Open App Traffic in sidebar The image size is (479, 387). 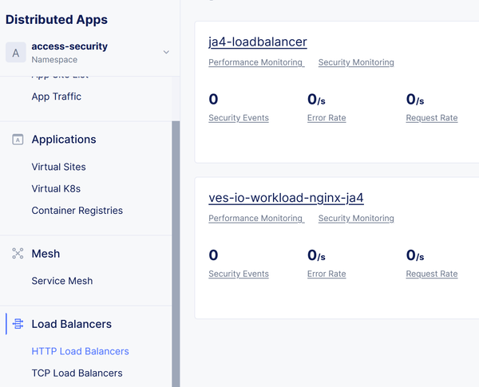pos(56,97)
